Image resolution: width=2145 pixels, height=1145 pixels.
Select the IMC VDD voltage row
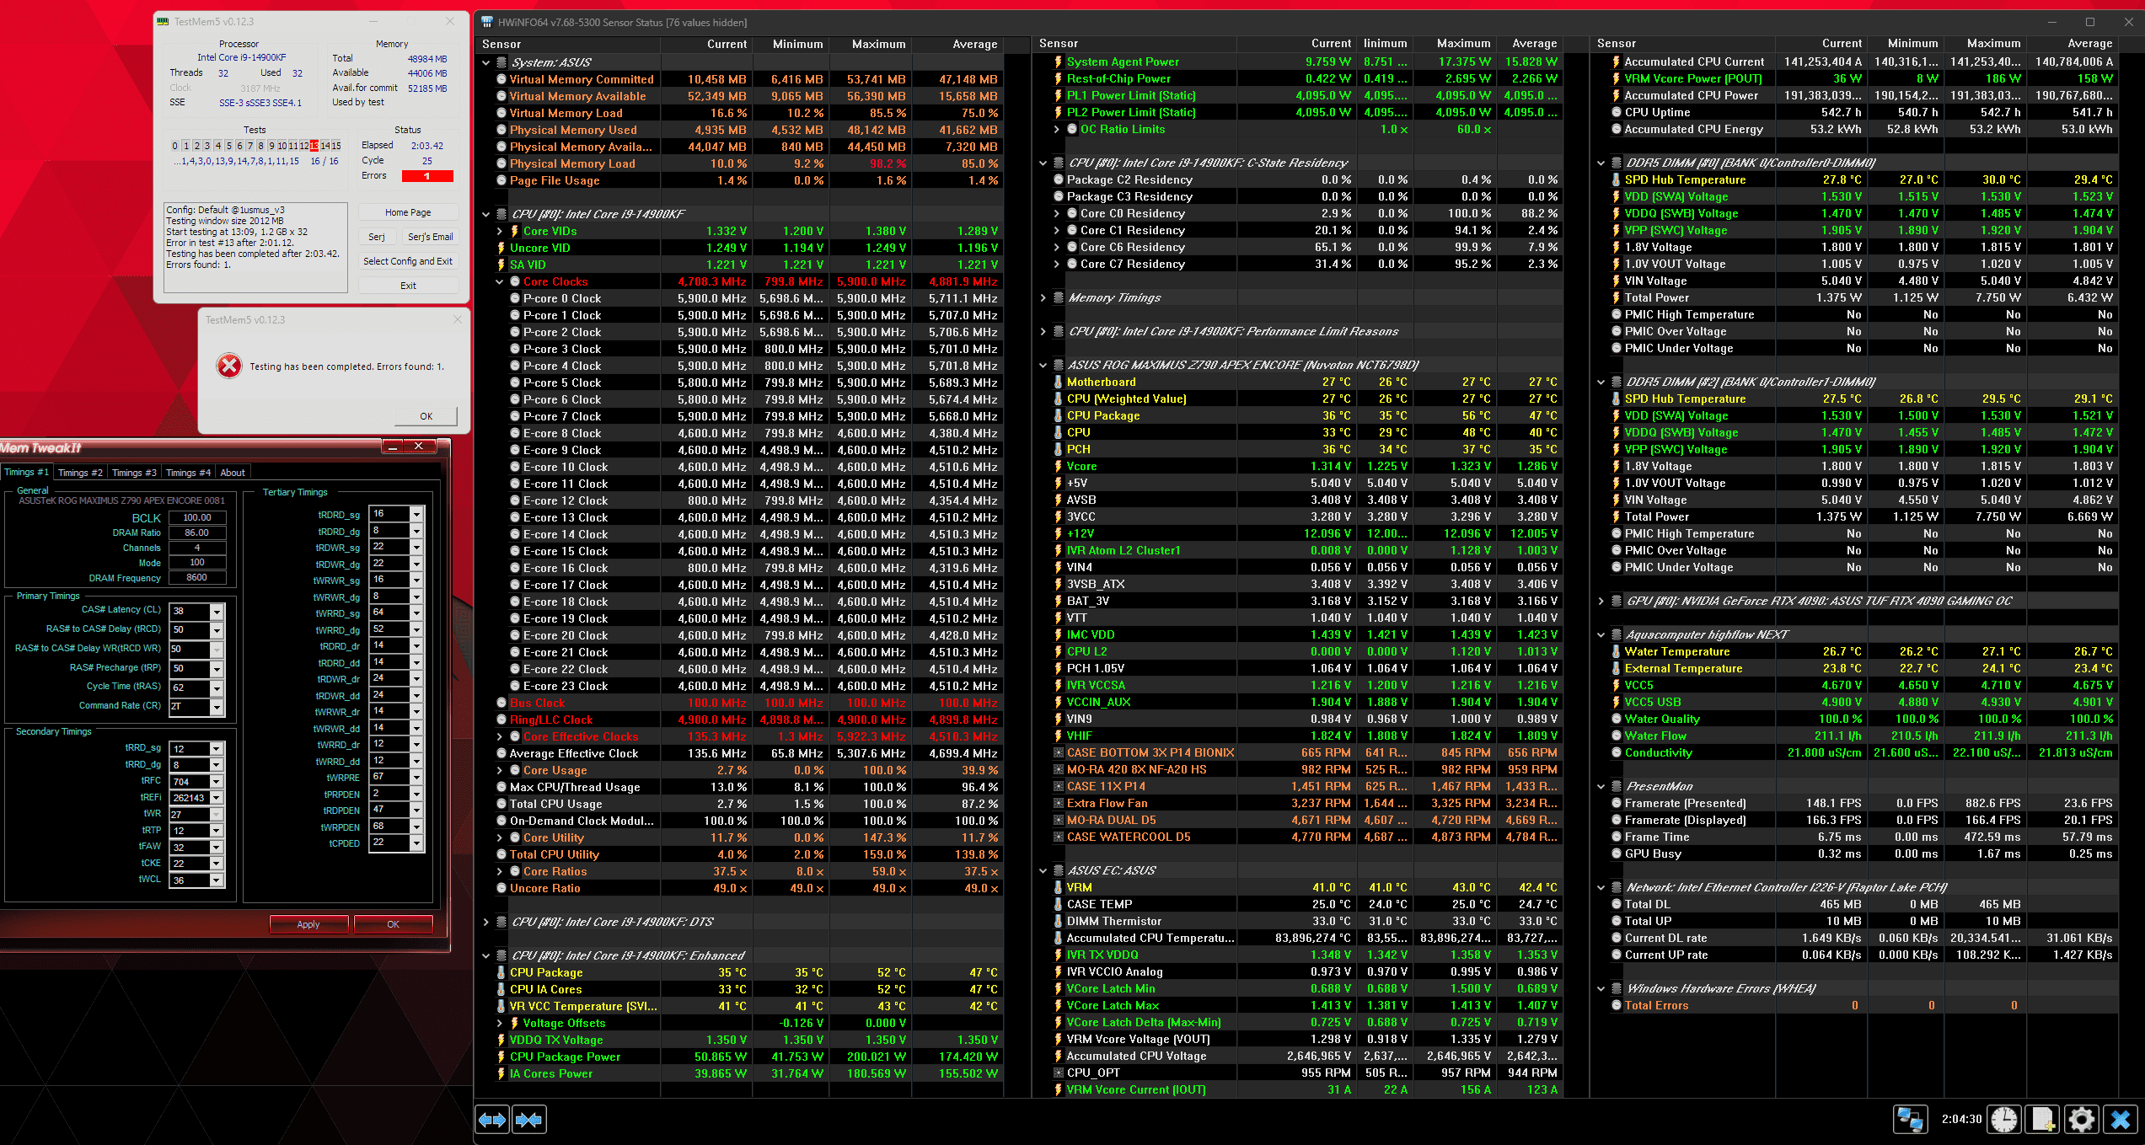point(1297,634)
